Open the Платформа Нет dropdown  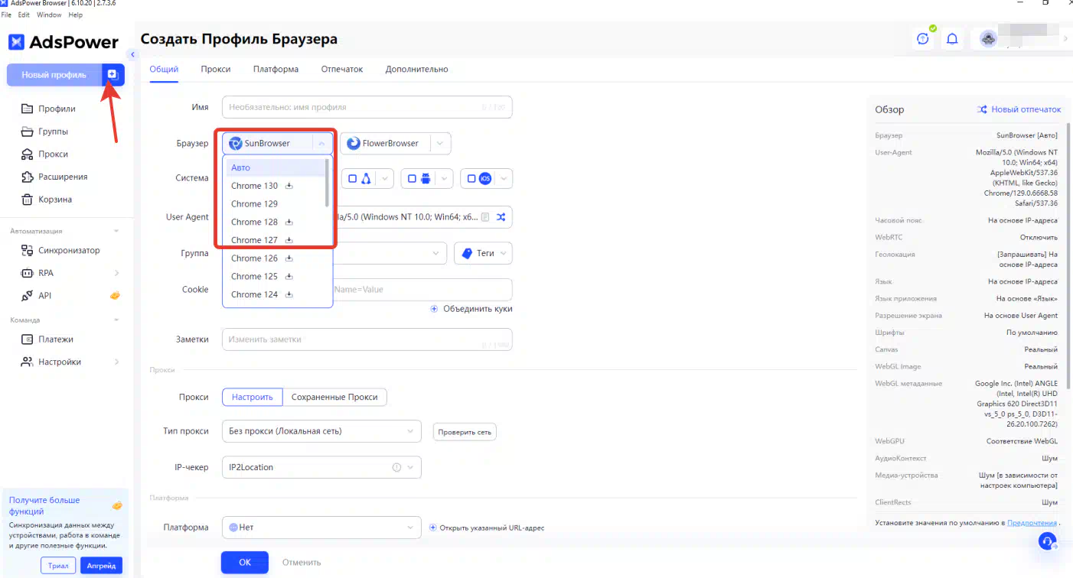tap(321, 528)
